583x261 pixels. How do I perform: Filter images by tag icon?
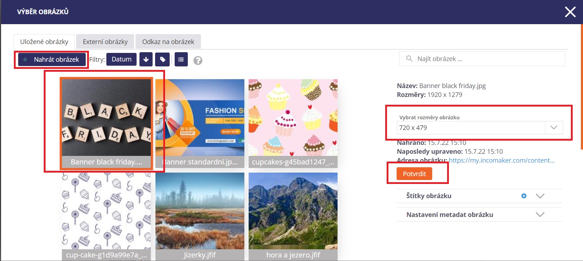click(x=163, y=59)
